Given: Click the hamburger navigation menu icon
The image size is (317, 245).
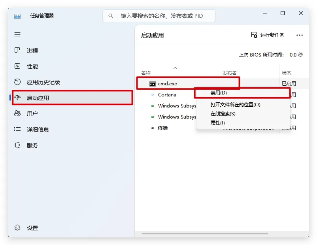Looking at the screenshot, I should (17, 34).
